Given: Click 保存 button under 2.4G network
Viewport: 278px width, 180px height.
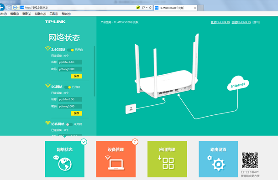Looking at the screenshot, I should pyautogui.click(x=76, y=76).
